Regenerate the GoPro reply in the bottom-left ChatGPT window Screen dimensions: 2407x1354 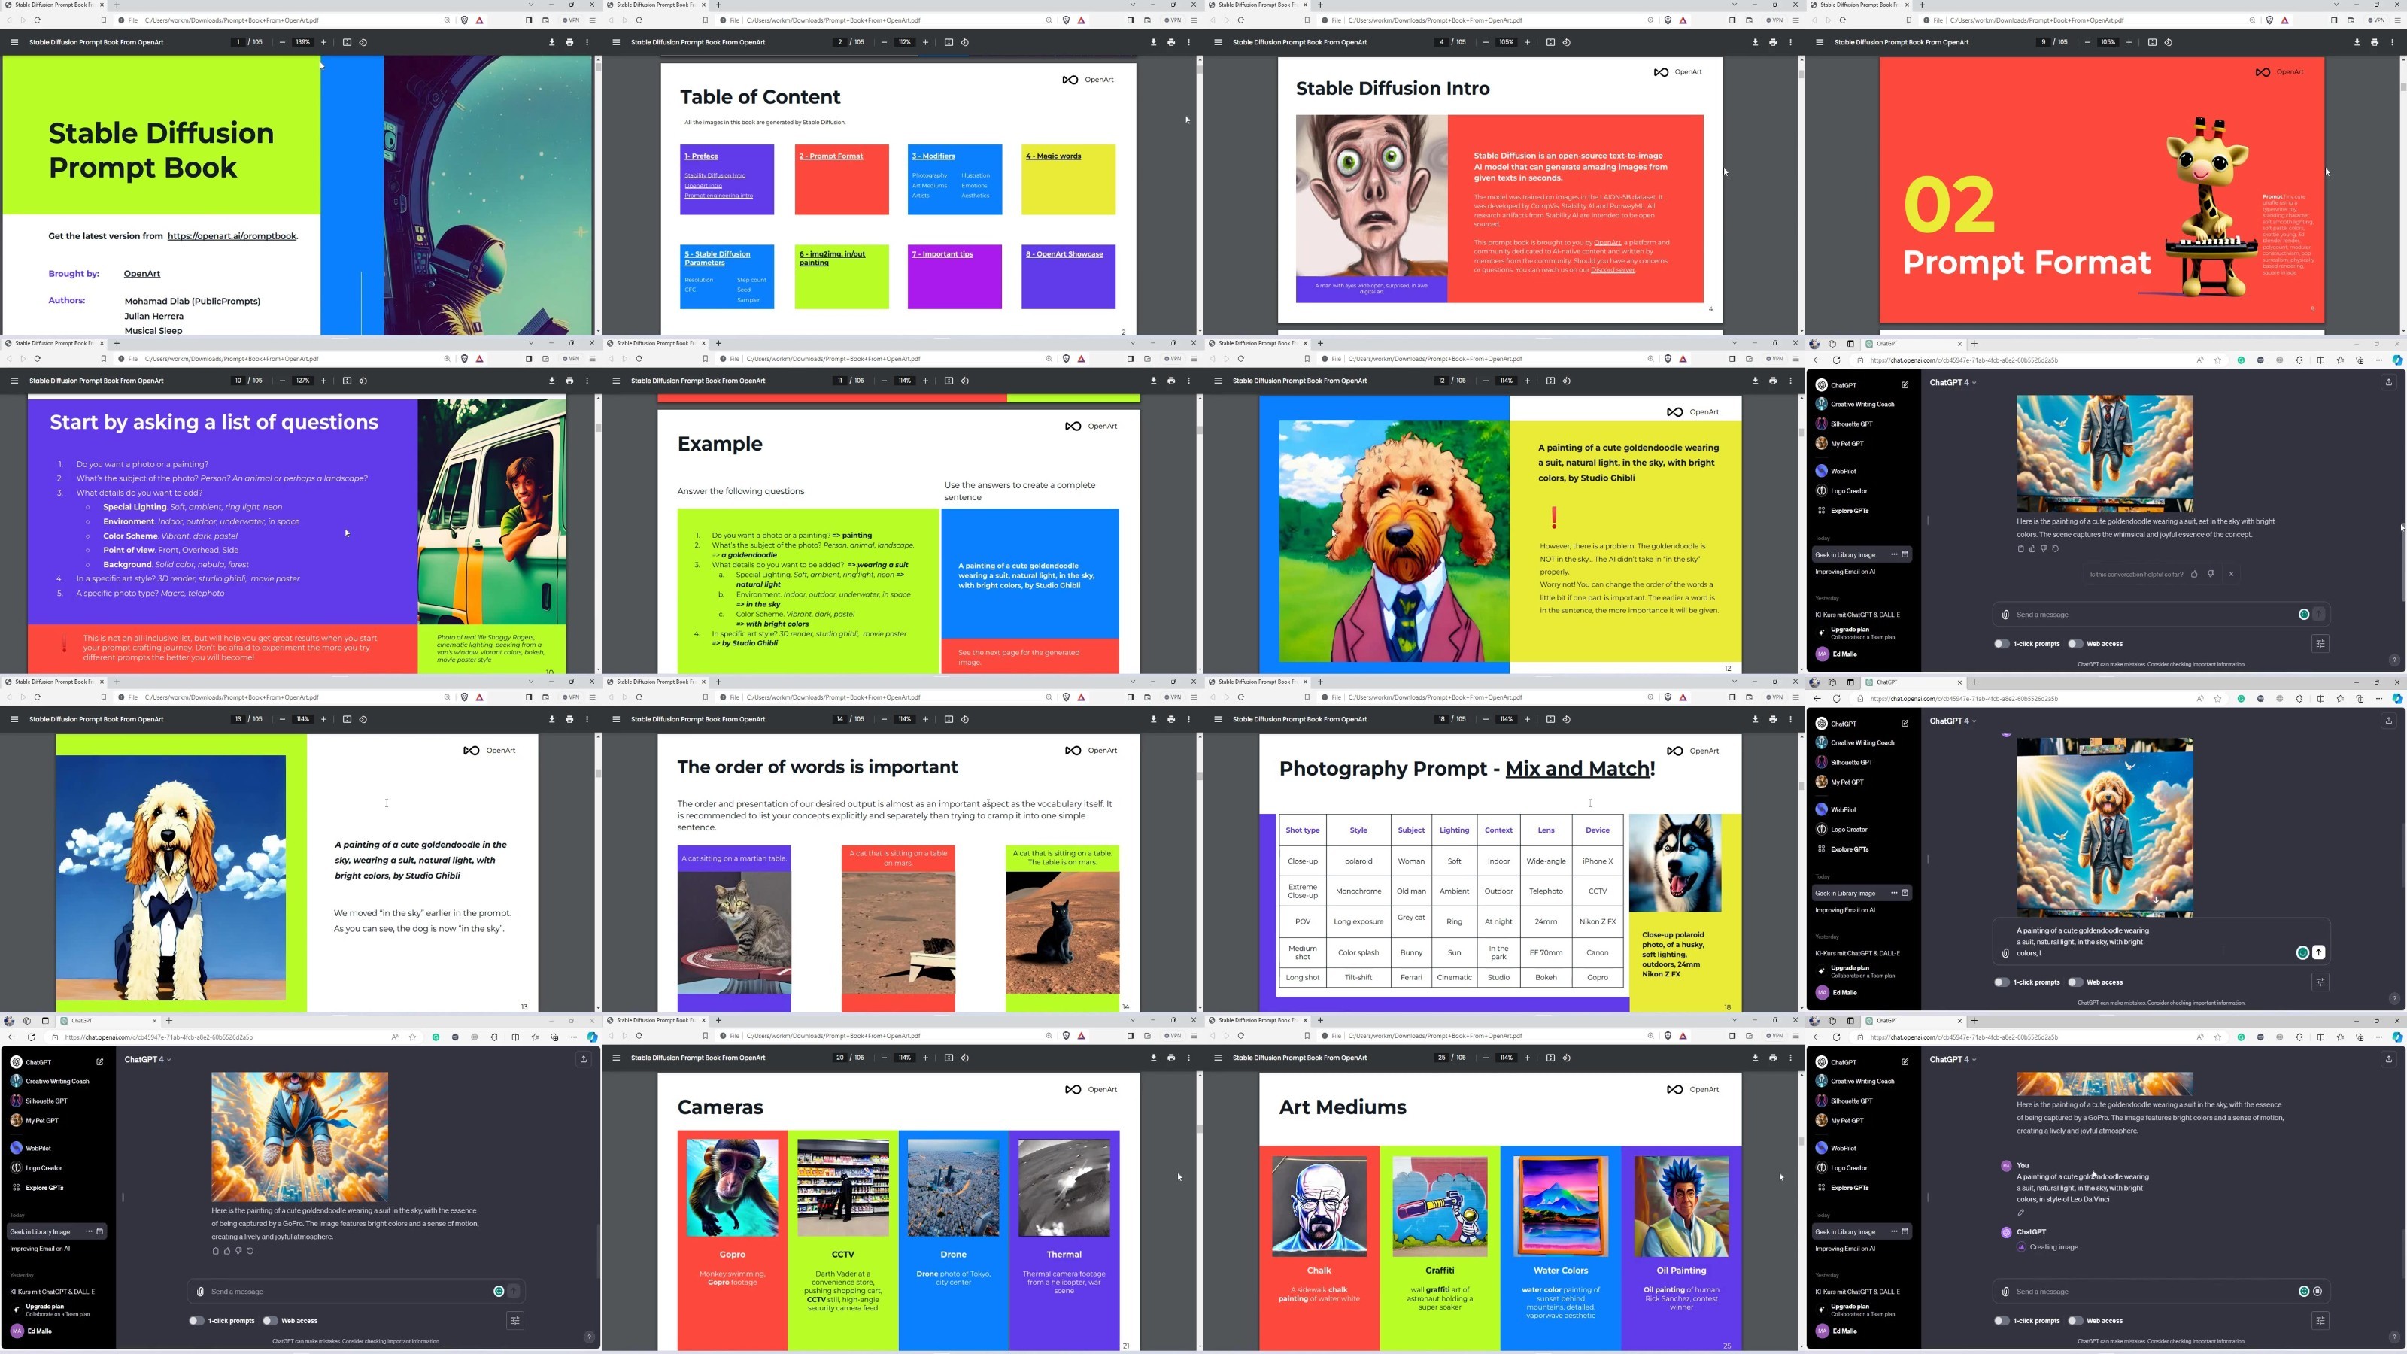click(250, 1250)
